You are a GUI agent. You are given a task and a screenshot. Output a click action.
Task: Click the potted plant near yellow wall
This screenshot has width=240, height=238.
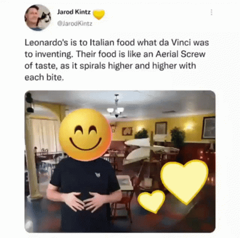click(x=178, y=138)
